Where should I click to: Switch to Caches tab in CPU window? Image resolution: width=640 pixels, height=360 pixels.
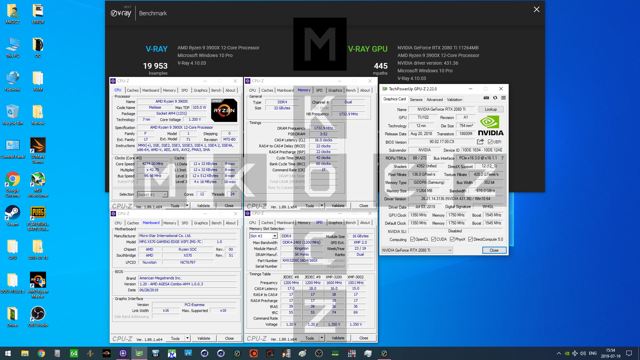(132, 90)
